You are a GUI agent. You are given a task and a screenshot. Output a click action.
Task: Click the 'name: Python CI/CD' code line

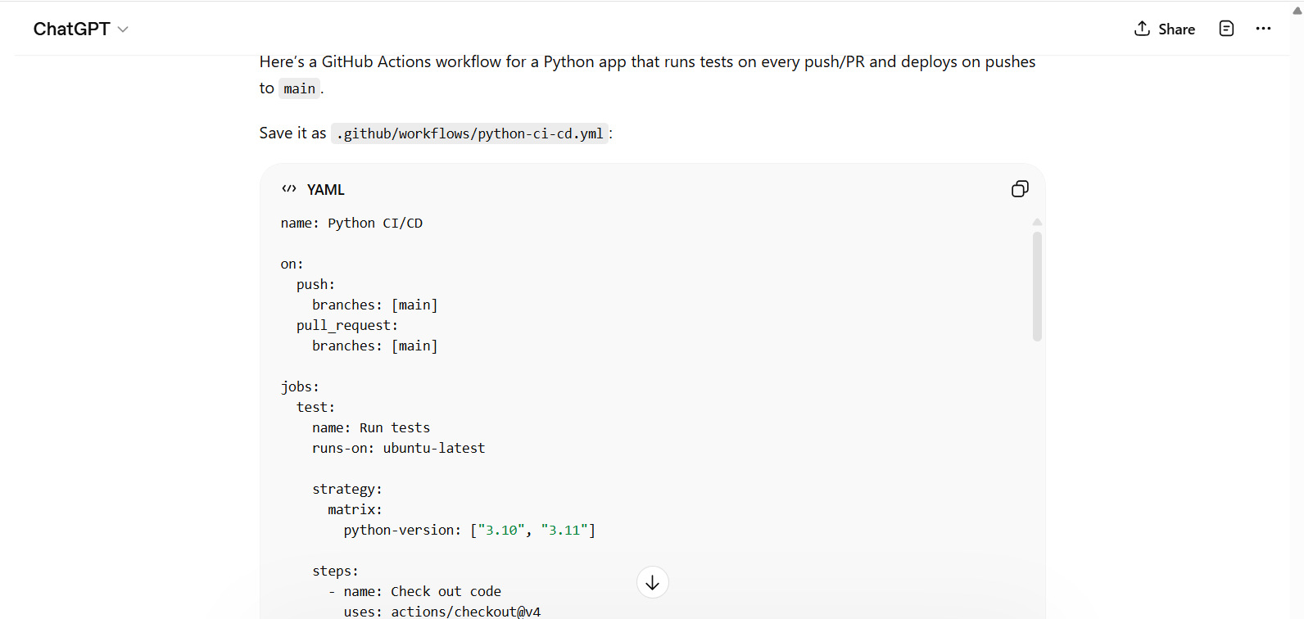click(351, 223)
